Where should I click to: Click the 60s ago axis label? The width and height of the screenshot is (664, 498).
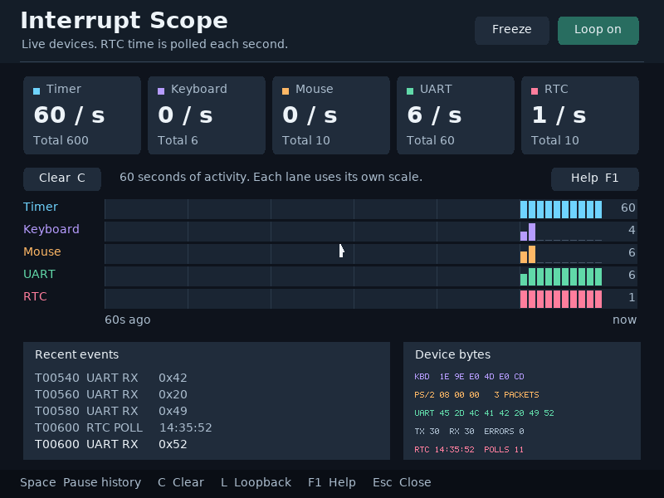128,320
